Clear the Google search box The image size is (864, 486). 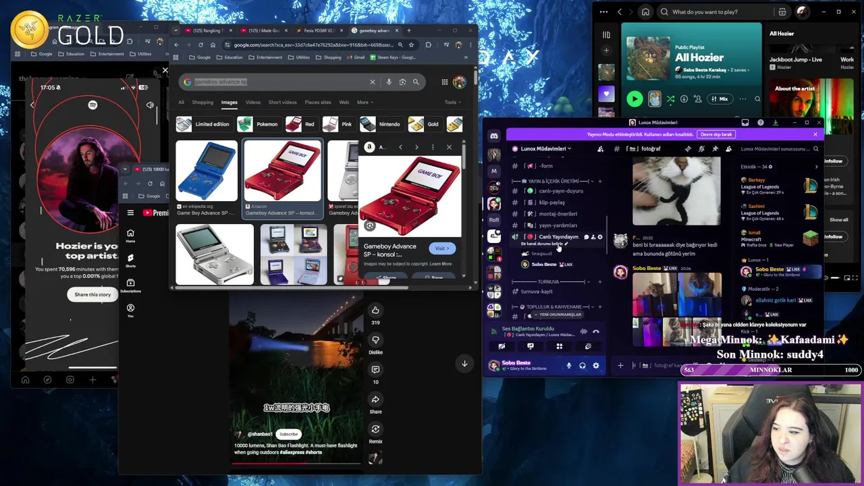click(x=372, y=82)
